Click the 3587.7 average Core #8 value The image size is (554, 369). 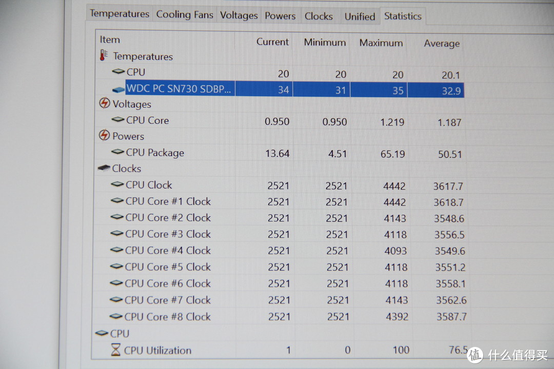coord(451,316)
